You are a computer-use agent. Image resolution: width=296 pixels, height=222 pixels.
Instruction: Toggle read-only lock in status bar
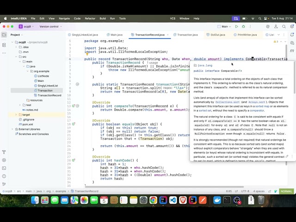270,191
